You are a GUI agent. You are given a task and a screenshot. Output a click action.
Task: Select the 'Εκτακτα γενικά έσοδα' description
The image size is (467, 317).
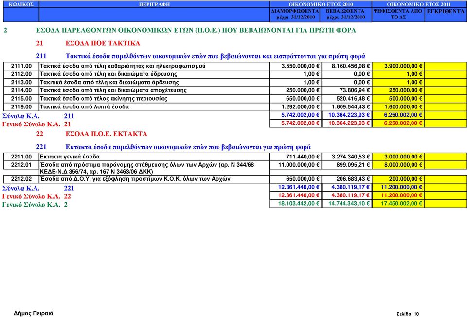(70, 157)
